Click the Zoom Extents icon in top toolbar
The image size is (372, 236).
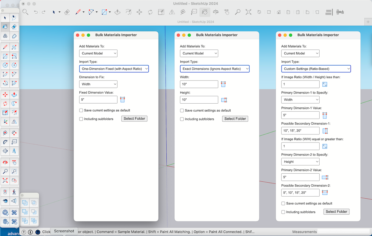(x=248, y=12)
